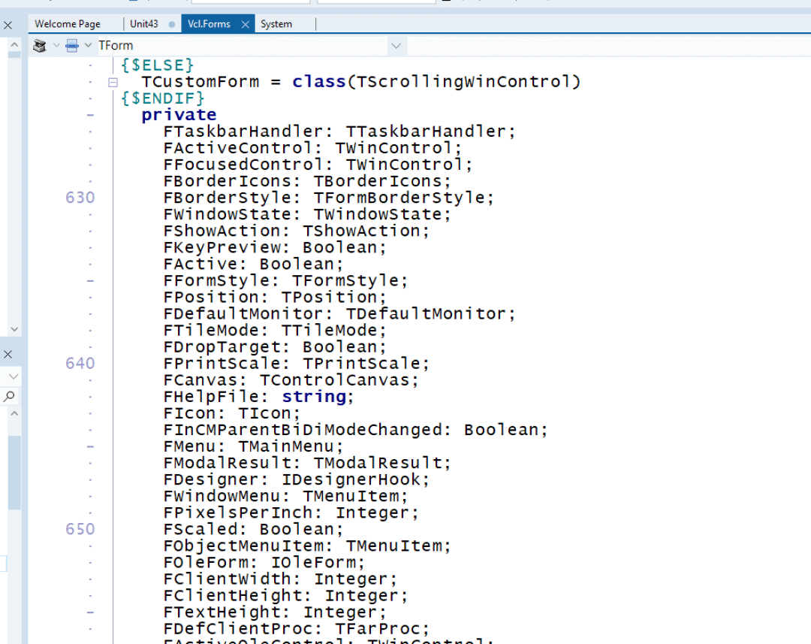811x644 pixels.
Task: Click the FClientHeight: Integer line
Action: coord(285,595)
